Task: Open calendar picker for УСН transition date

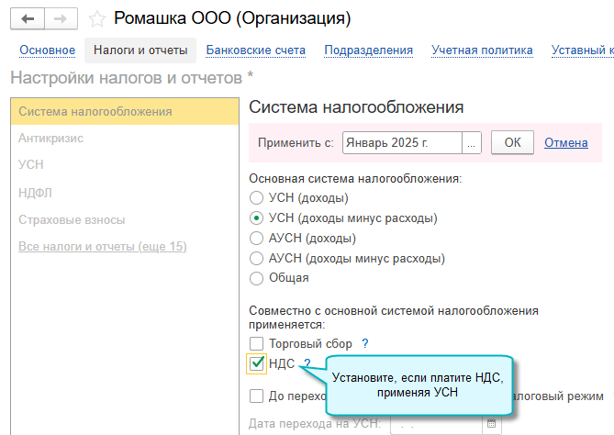Action: click(x=493, y=424)
